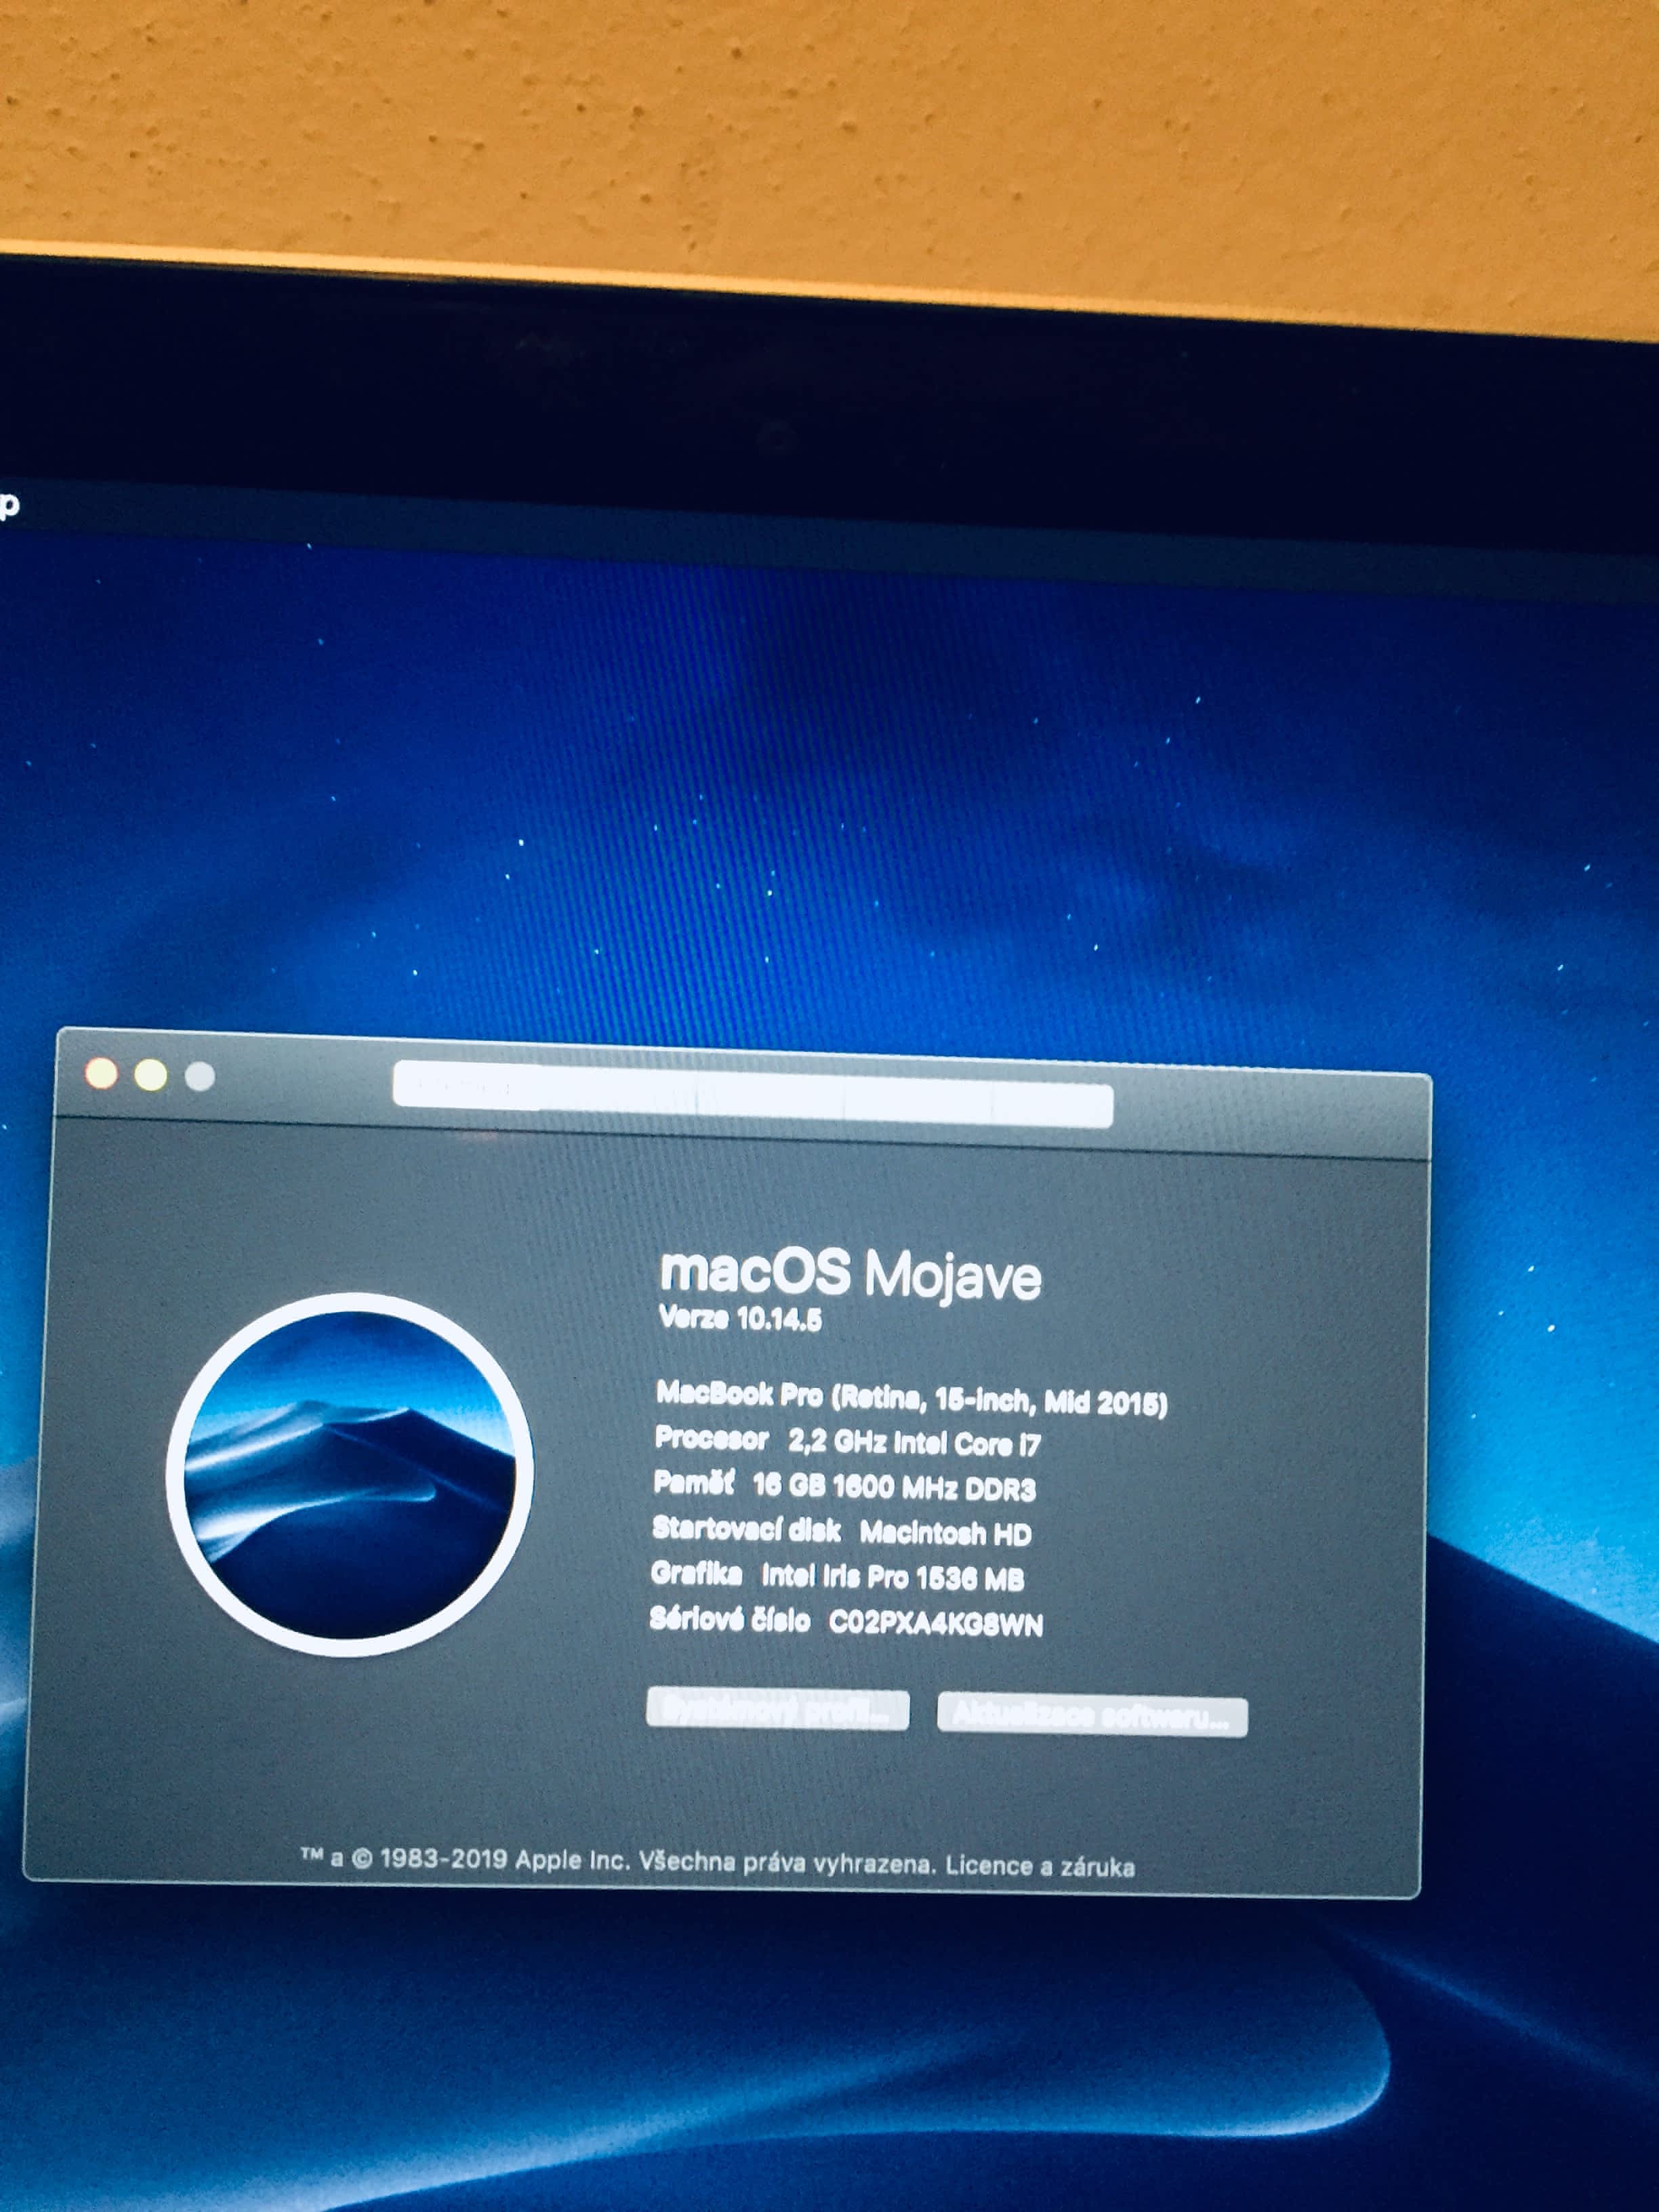The width and height of the screenshot is (1659, 2212).
Task: Click the Aktualizace softwaru button
Action: 1091,1716
